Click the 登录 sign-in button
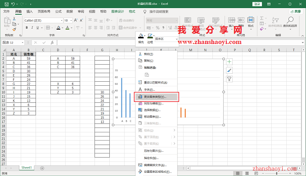 click(x=257, y=4)
